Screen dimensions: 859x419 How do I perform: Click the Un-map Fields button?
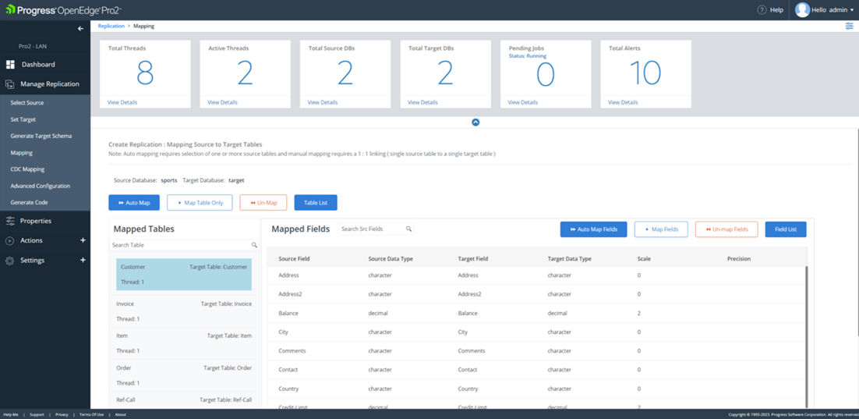coord(726,229)
